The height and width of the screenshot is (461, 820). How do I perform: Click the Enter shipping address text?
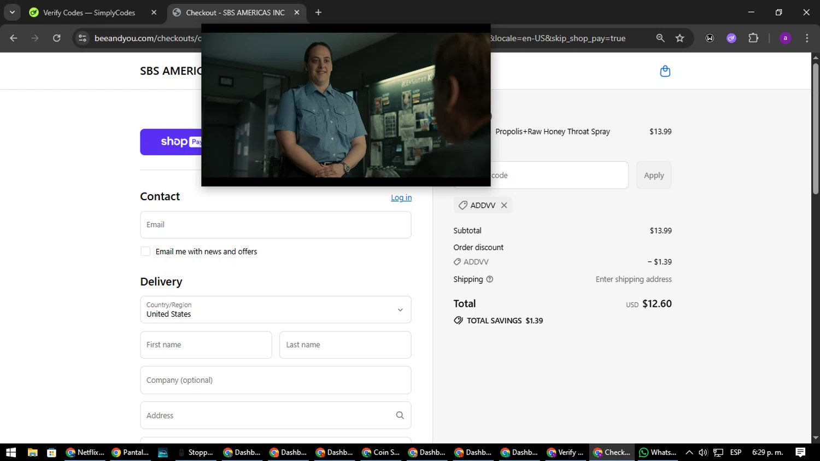click(x=634, y=279)
